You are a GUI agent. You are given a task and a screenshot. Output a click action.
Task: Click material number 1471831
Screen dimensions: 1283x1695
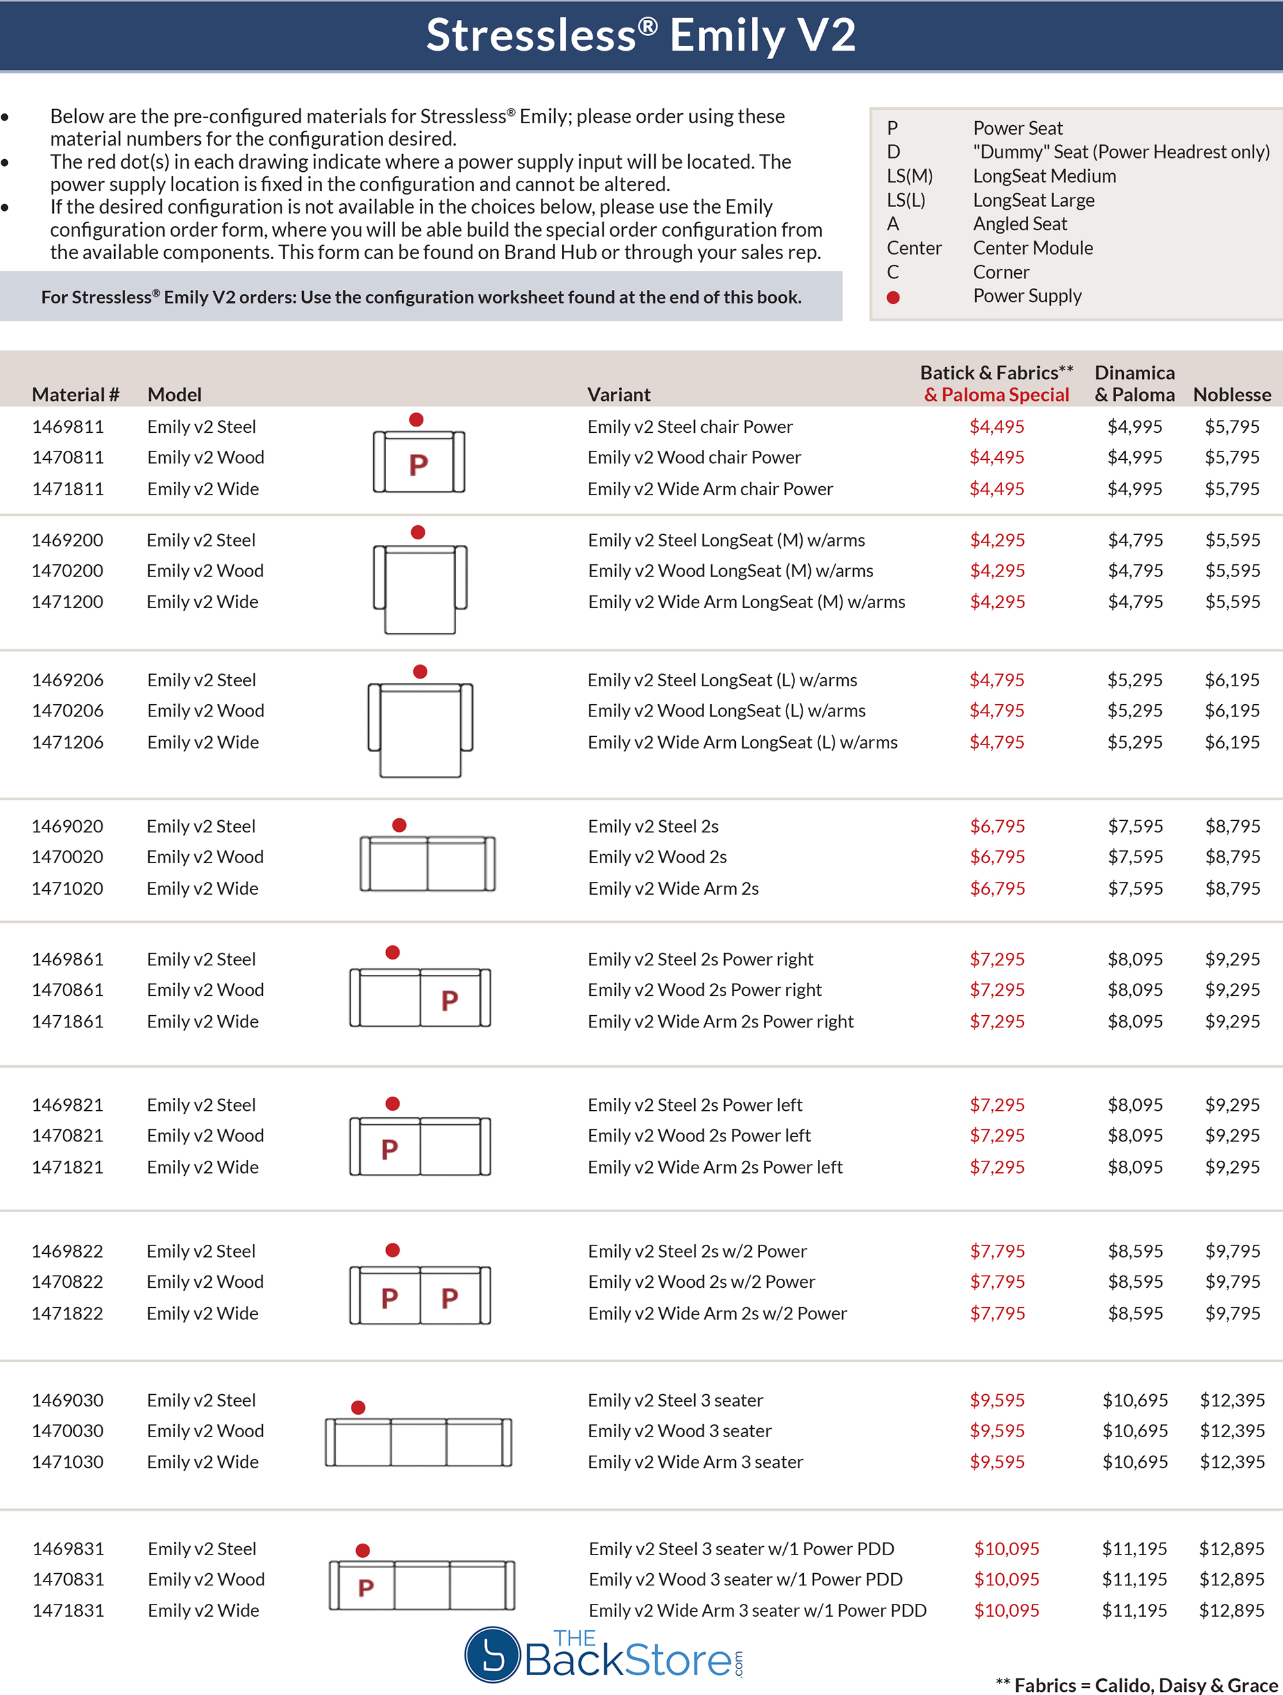[x=67, y=1610]
